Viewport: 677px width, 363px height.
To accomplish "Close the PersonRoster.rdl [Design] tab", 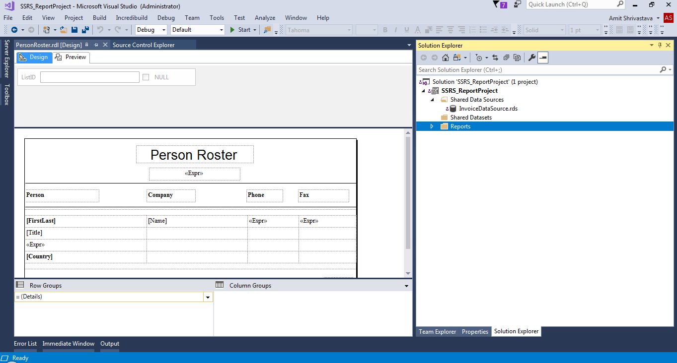I will click(x=105, y=45).
